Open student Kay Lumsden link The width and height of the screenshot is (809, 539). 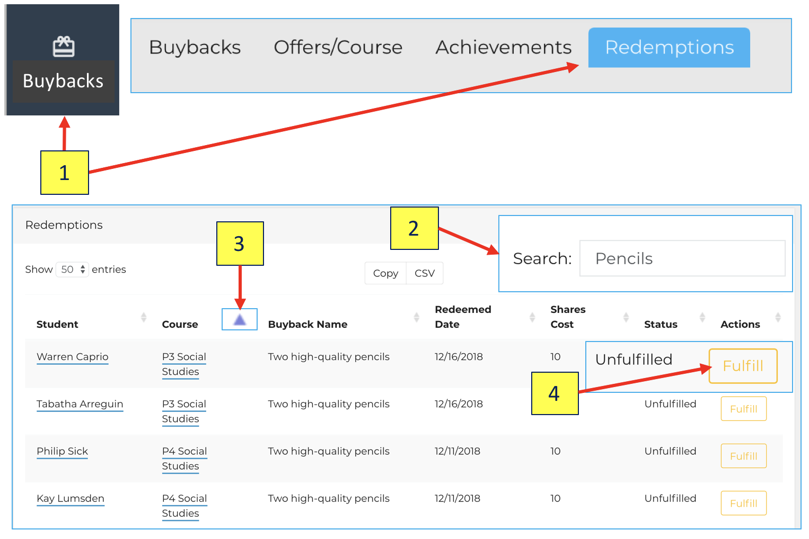(x=70, y=498)
